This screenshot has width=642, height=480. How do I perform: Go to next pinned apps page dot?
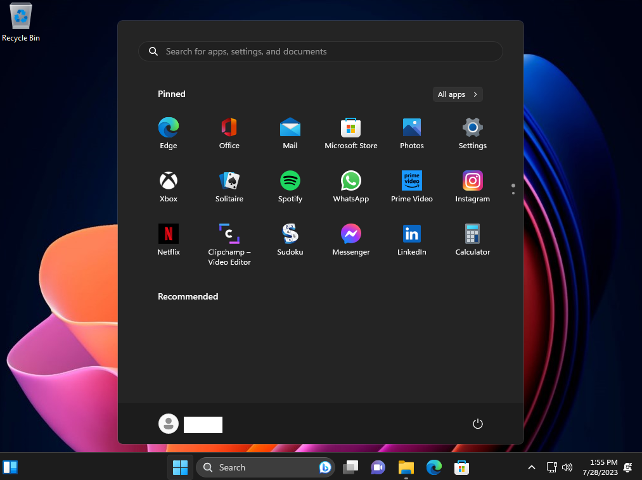513,193
